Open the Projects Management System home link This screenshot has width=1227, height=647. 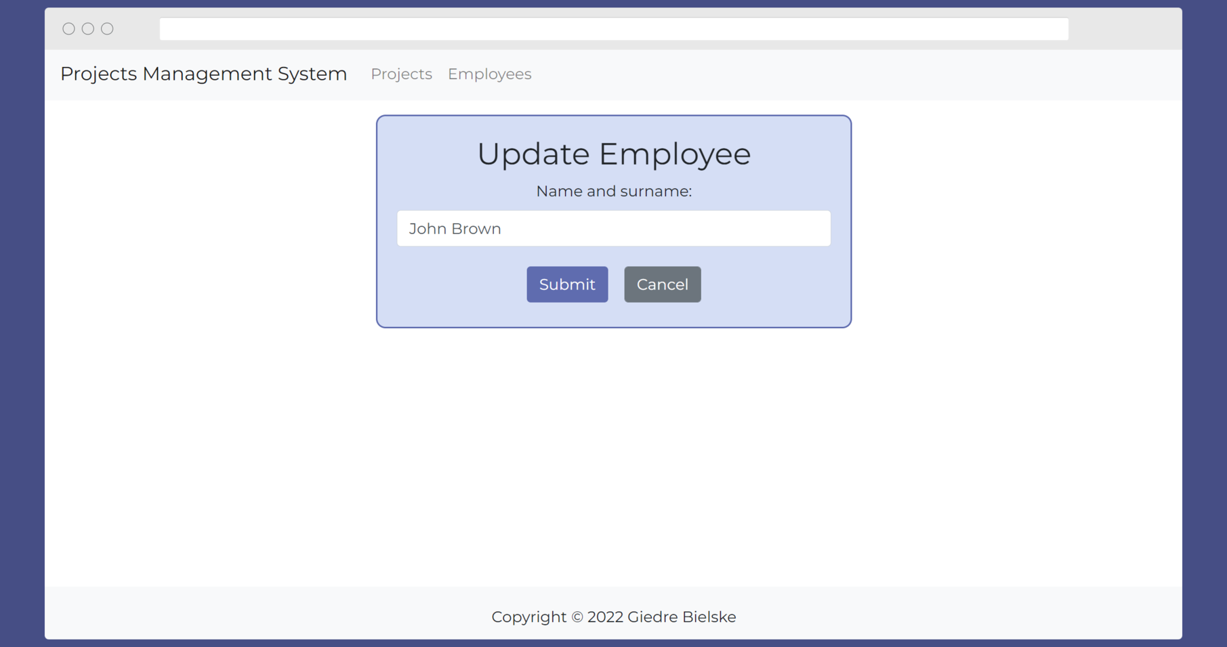(x=203, y=74)
